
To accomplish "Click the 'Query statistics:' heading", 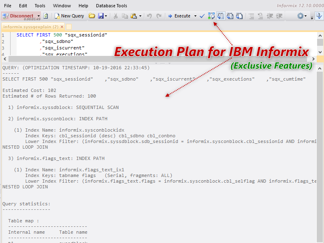I will point(26,204).
